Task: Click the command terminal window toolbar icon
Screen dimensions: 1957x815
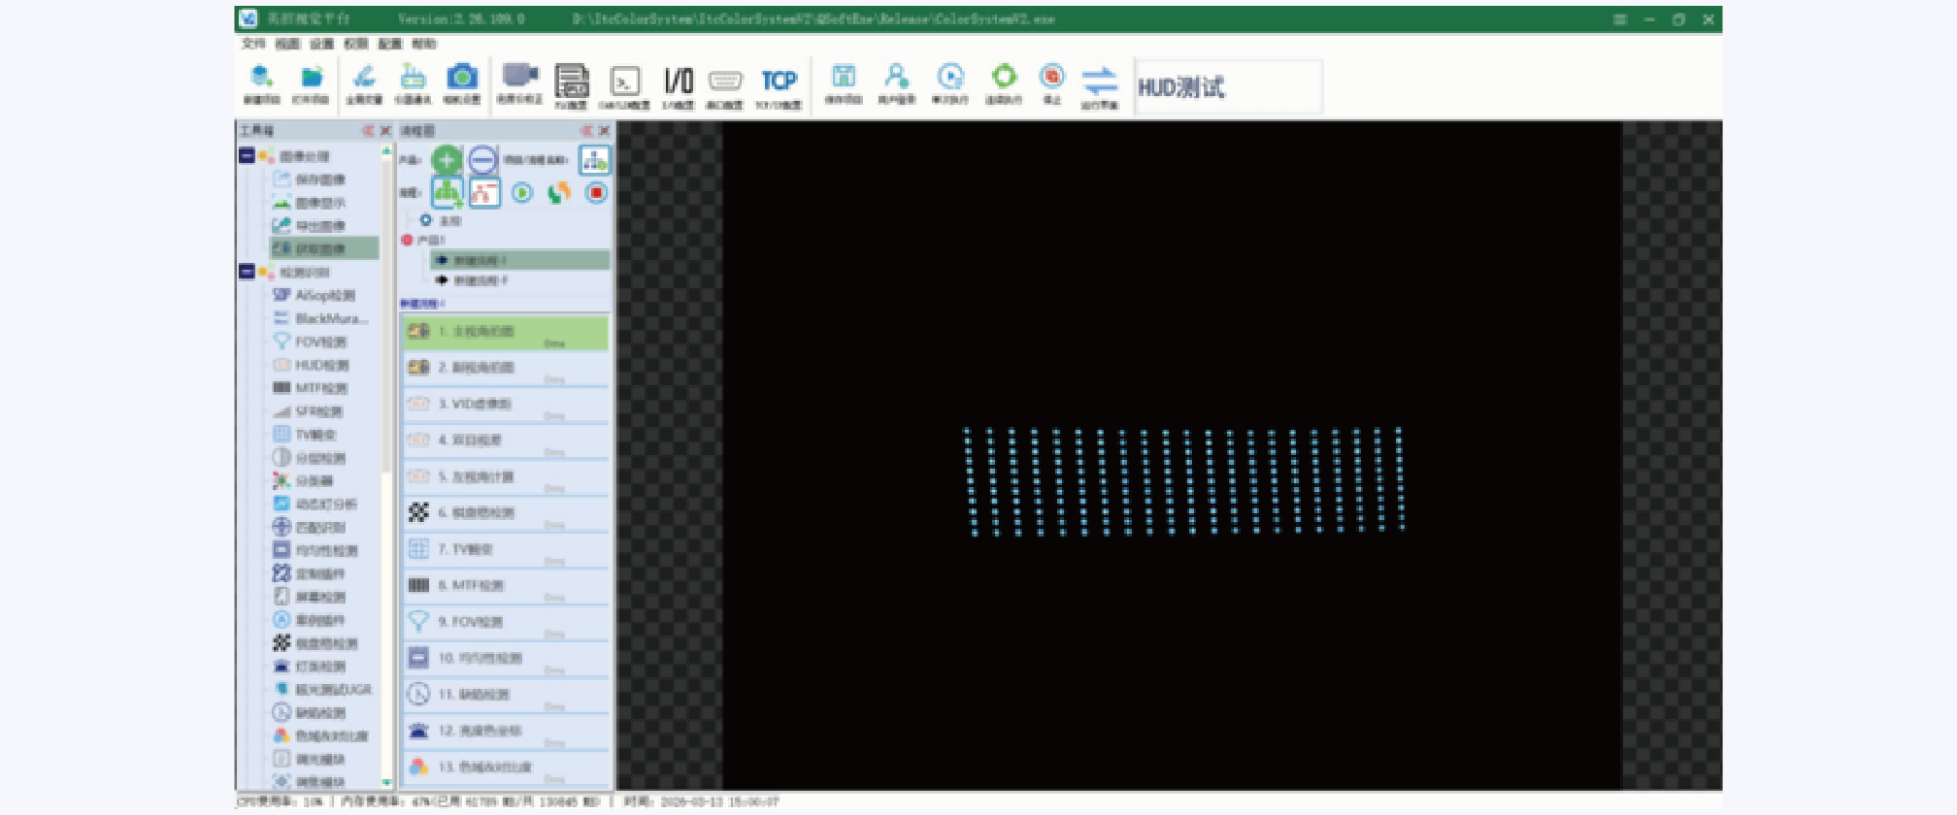Action: tap(624, 81)
